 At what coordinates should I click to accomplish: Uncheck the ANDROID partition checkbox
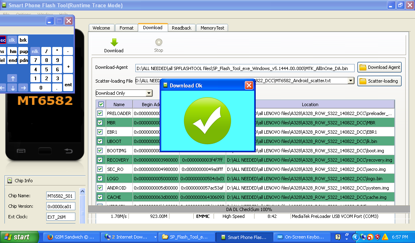coord(100,188)
